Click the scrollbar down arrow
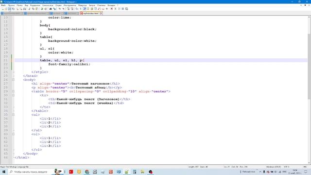 pos(309,163)
